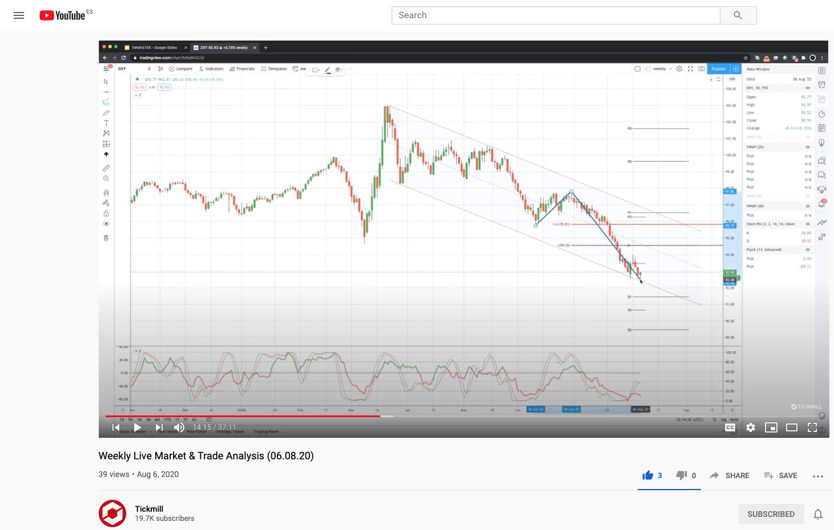Skip to the previous video
Viewport: 834px width, 530px height.
(x=116, y=427)
